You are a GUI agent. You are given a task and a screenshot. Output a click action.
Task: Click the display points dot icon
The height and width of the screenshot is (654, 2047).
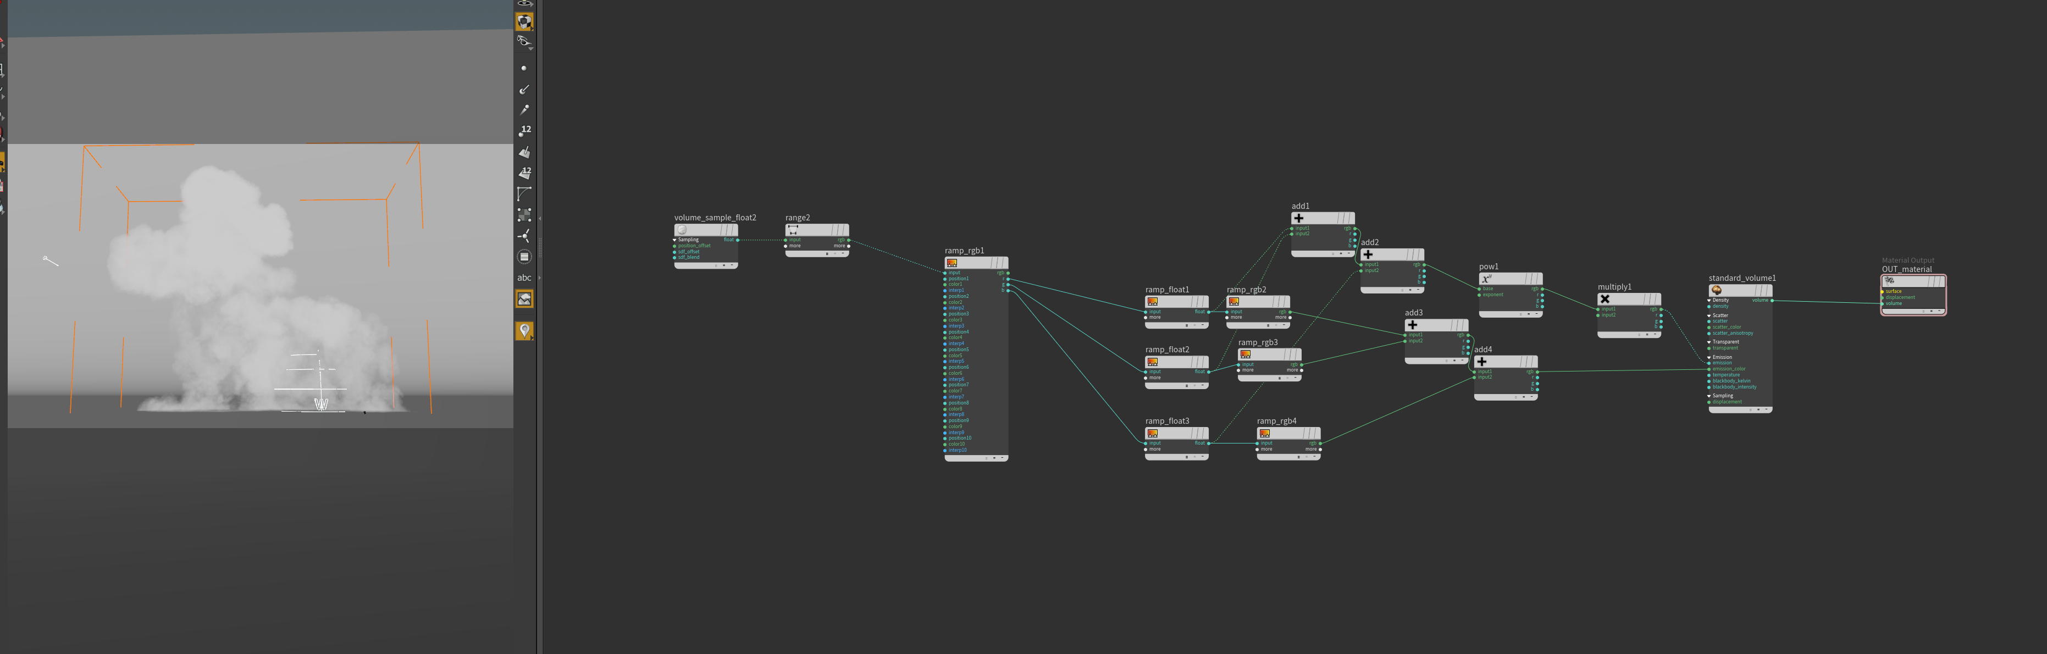pyautogui.click(x=524, y=68)
